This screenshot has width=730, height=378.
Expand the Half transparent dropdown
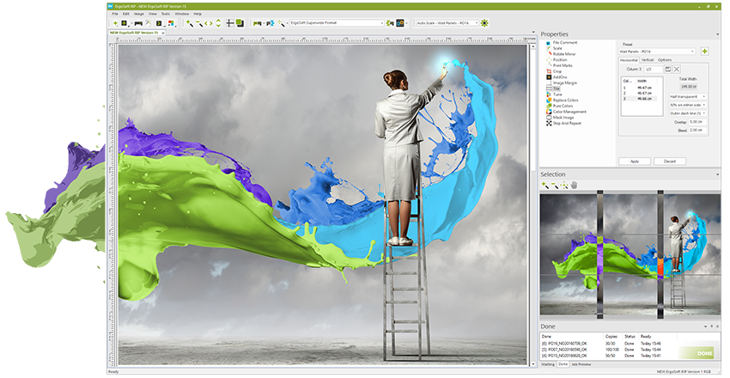[x=687, y=96]
